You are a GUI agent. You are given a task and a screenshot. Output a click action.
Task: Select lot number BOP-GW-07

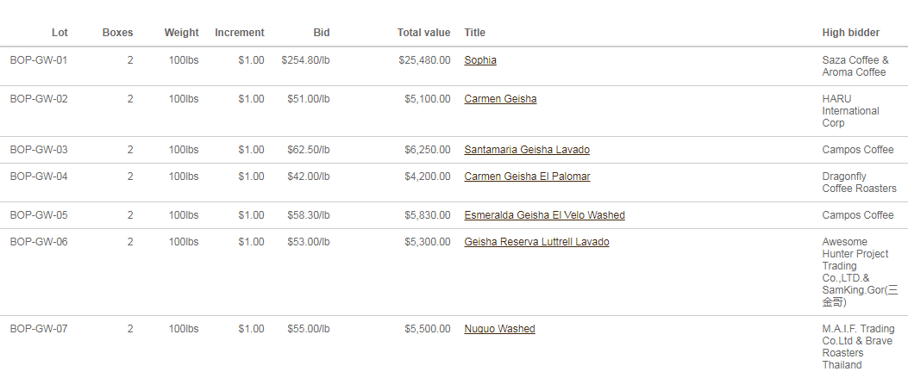click(39, 329)
